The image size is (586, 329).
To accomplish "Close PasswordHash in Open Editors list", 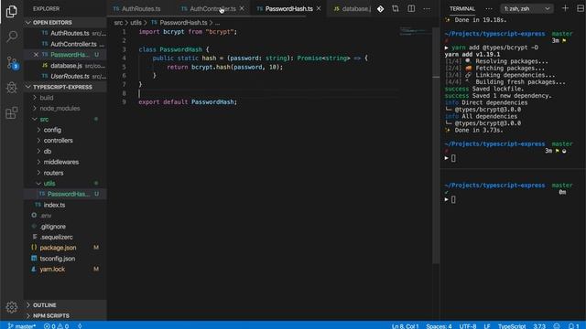I will point(36,55).
